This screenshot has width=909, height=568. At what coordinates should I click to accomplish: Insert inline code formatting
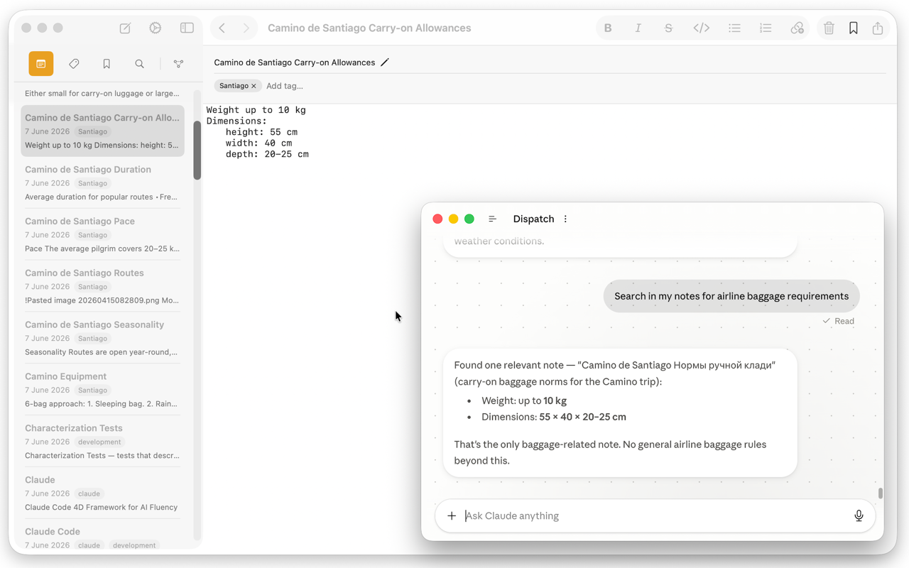(701, 28)
